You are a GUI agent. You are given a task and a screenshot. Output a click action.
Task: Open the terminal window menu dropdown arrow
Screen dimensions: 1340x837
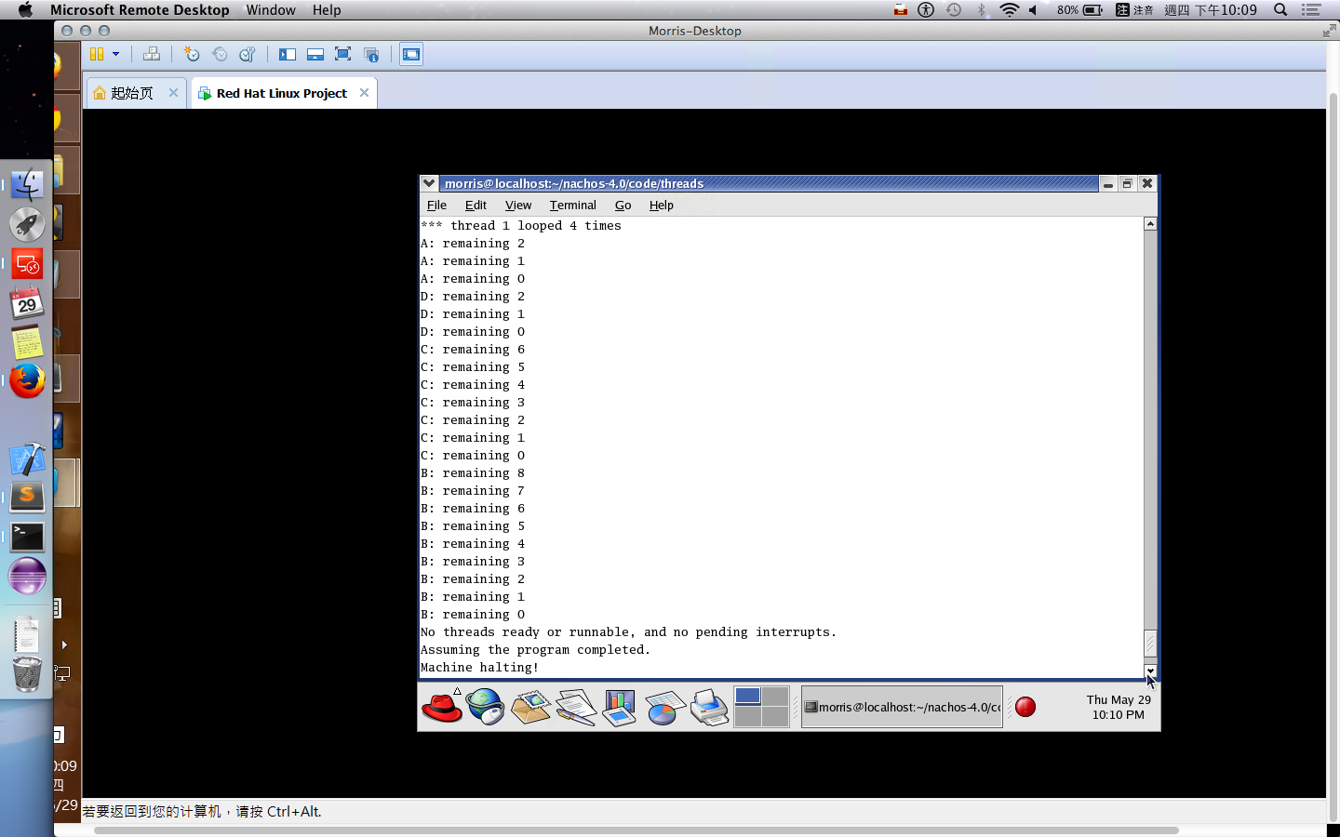429,183
